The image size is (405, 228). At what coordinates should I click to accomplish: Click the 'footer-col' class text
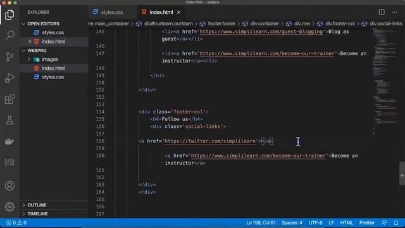(188, 112)
